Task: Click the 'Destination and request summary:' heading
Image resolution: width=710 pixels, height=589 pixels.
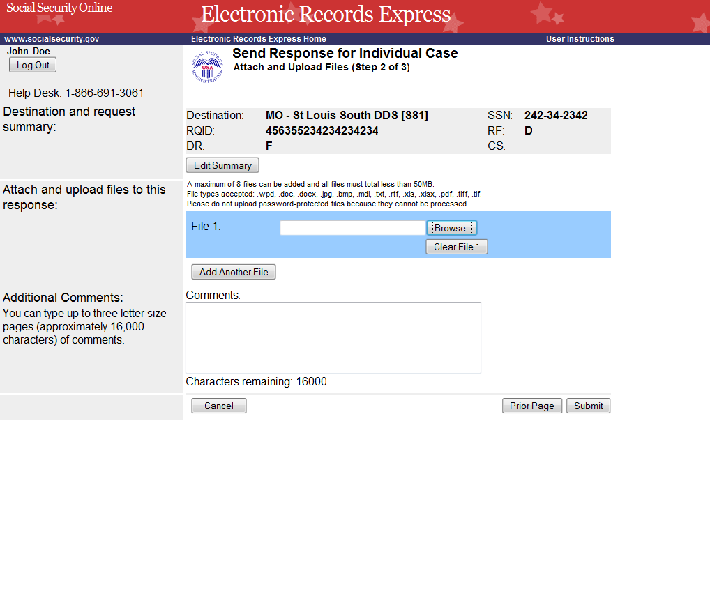Action: pyautogui.click(x=69, y=119)
